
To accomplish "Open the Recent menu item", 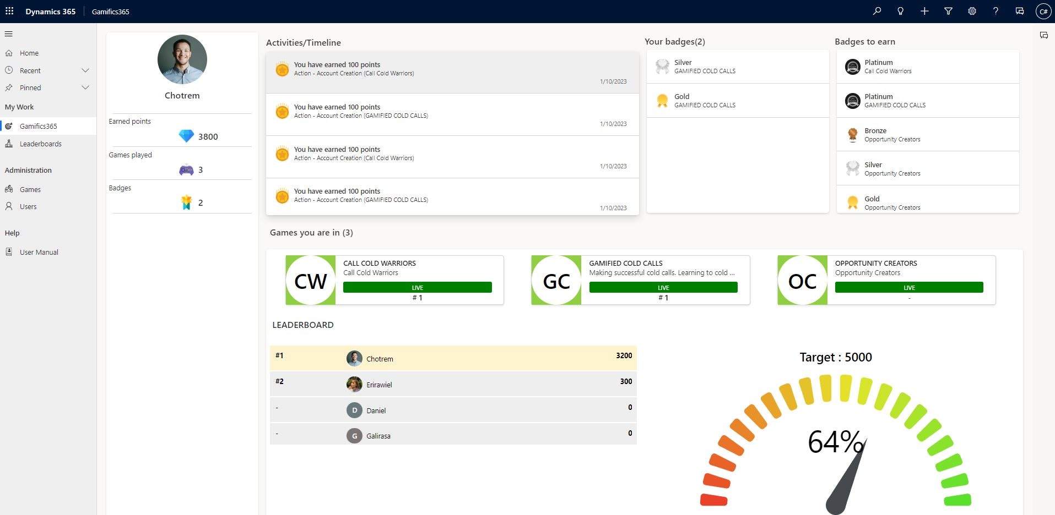I will 30,70.
